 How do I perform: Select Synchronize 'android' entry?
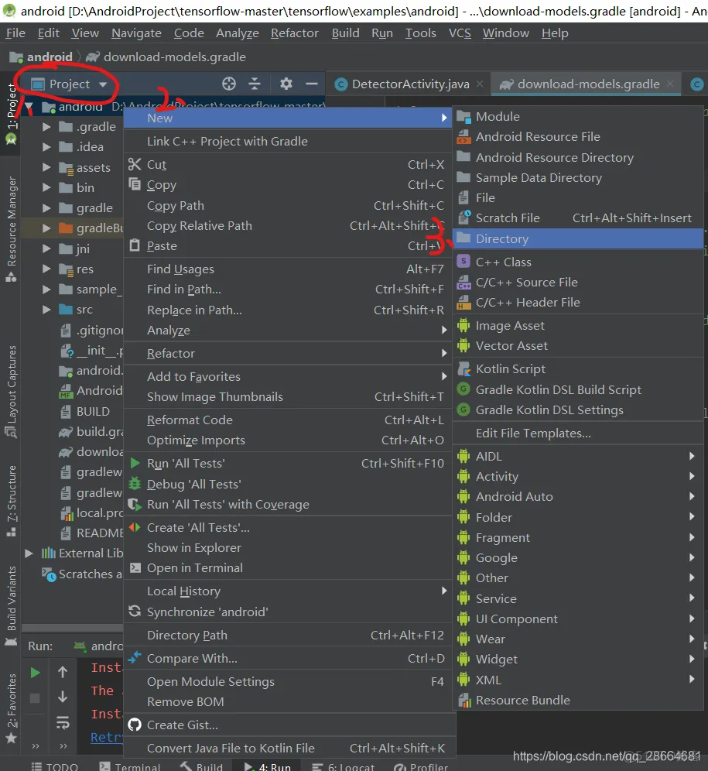pyautogui.click(x=288, y=612)
